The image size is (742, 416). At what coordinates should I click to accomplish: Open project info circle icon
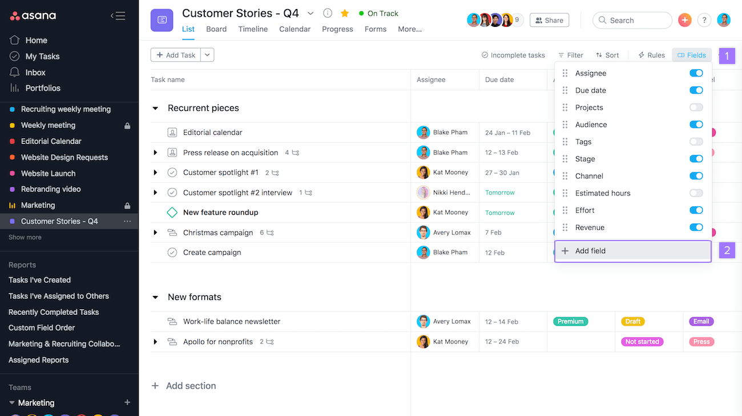[328, 13]
